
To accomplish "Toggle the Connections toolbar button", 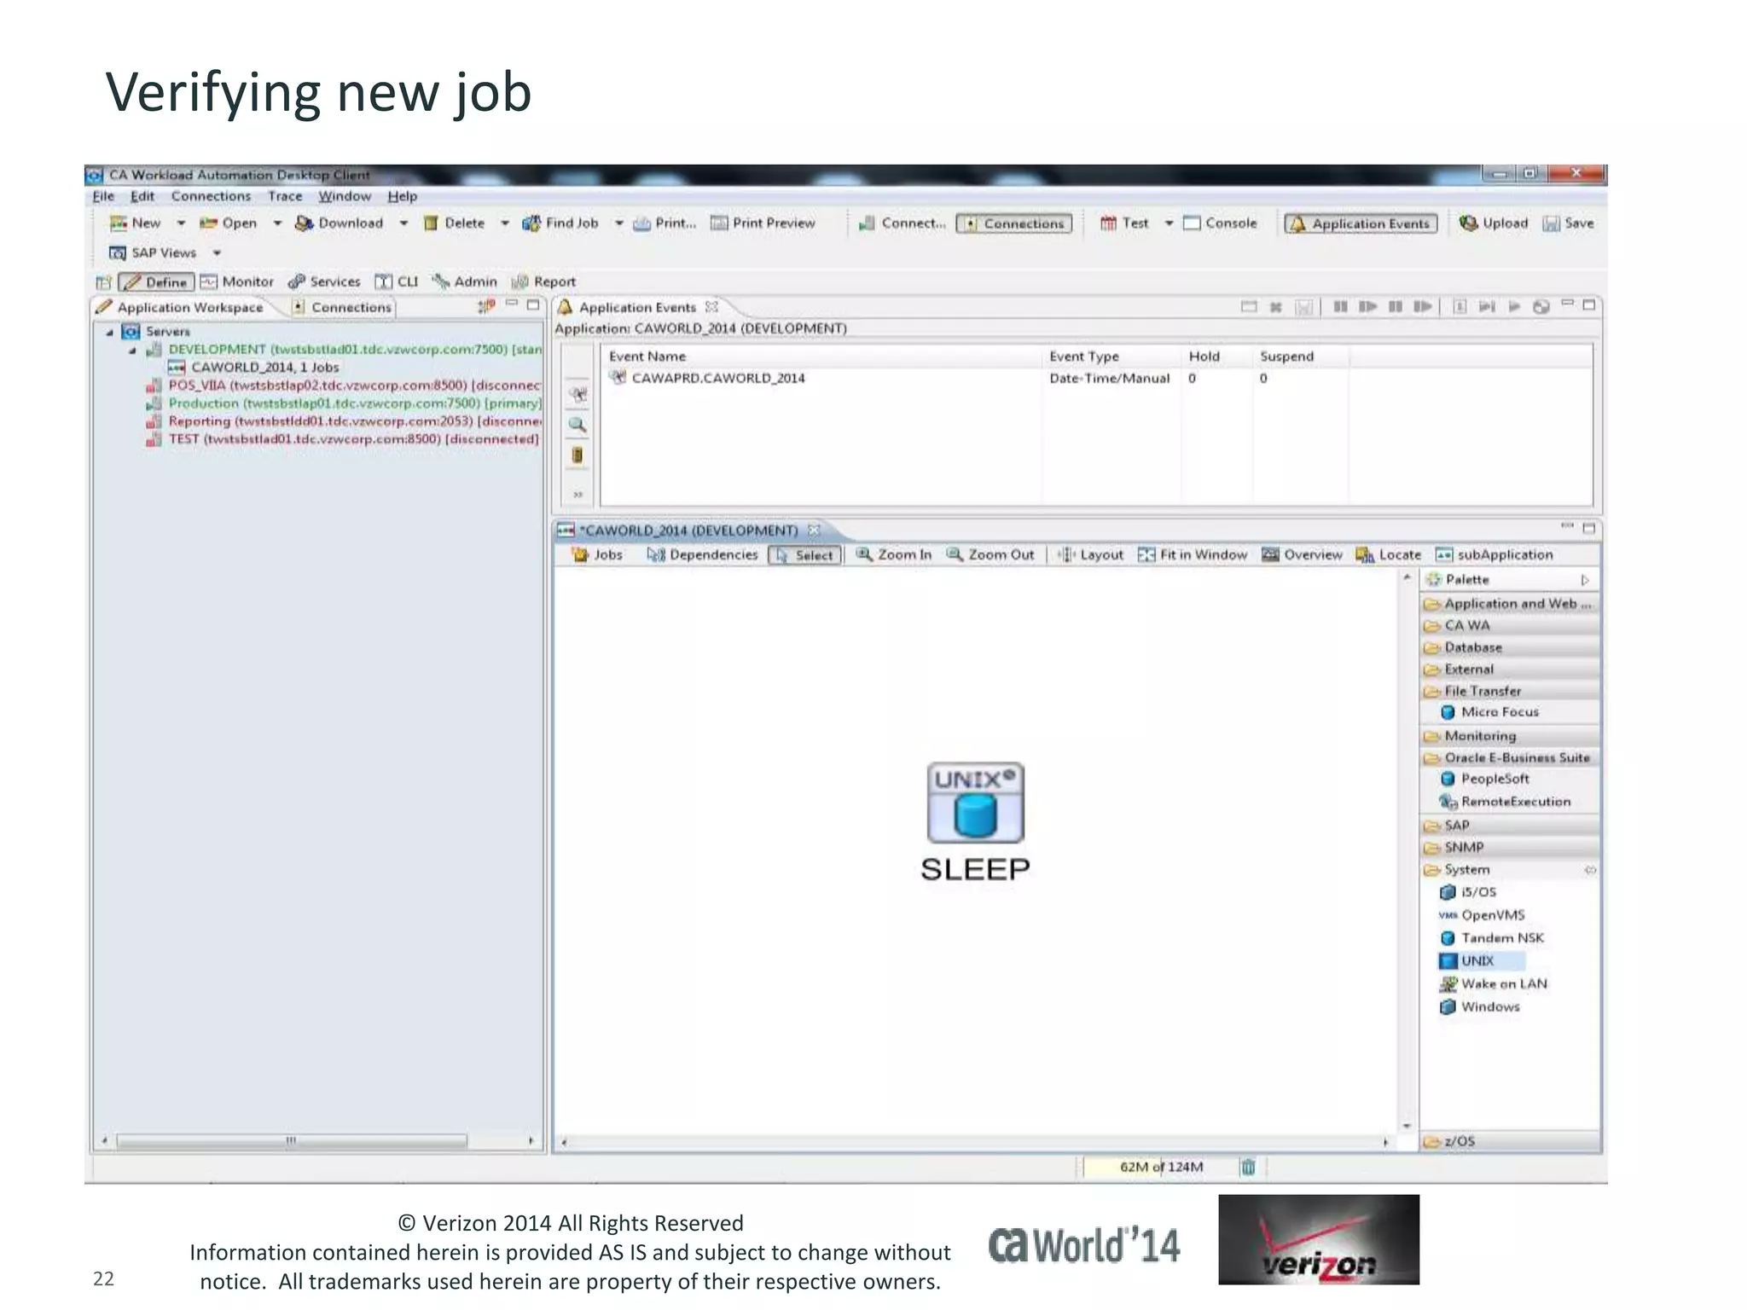I will pos(1013,223).
